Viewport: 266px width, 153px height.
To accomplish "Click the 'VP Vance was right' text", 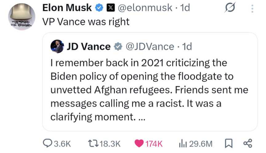I will pos(86,22).
